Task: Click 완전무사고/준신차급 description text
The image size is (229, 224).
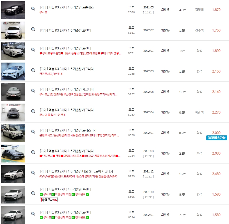Action: tap(79, 135)
